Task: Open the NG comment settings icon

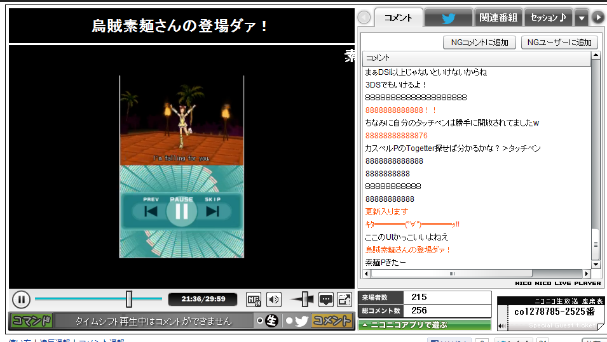Action: tap(254, 299)
